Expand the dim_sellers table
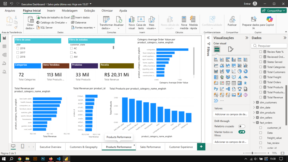 (254, 118)
